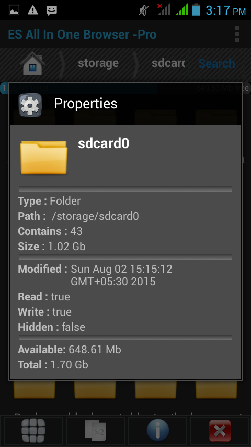Image resolution: width=251 pixels, height=447 pixels.
Task: Tap the sdcard0 yellow folder icon
Action: [43, 157]
